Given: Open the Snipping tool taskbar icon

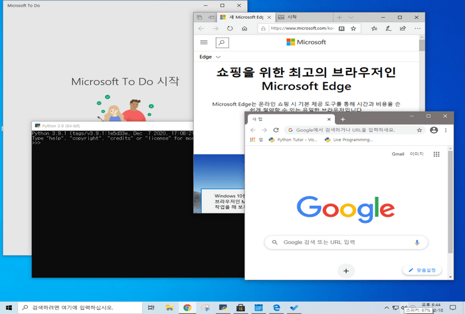Looking at the screenshot, I should (x=205, y=308).
